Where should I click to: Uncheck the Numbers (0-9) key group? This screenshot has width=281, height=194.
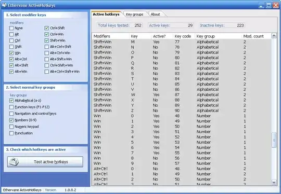tap(11, 120)
